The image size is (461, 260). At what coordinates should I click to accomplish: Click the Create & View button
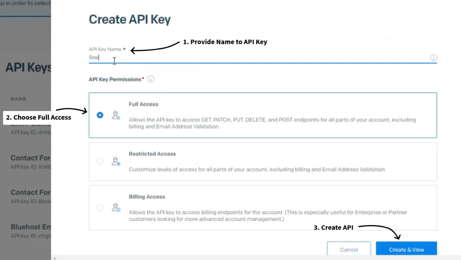406,249
